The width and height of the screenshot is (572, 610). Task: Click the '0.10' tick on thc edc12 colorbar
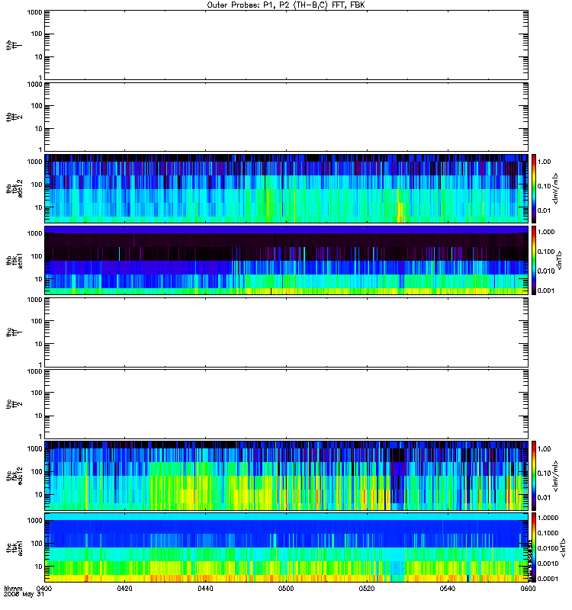click(545, 473)
